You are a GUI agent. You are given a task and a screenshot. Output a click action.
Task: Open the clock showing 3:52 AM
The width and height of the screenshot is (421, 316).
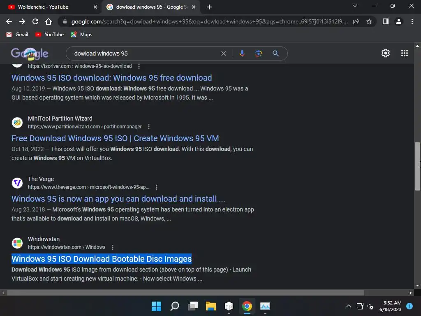[x=390, y=306]
